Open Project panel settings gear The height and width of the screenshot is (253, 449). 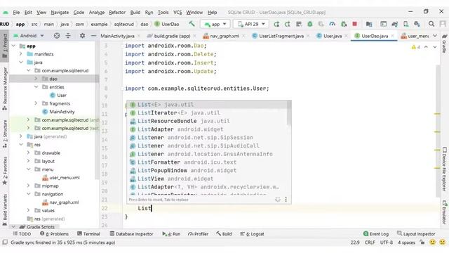pos(83,36)
